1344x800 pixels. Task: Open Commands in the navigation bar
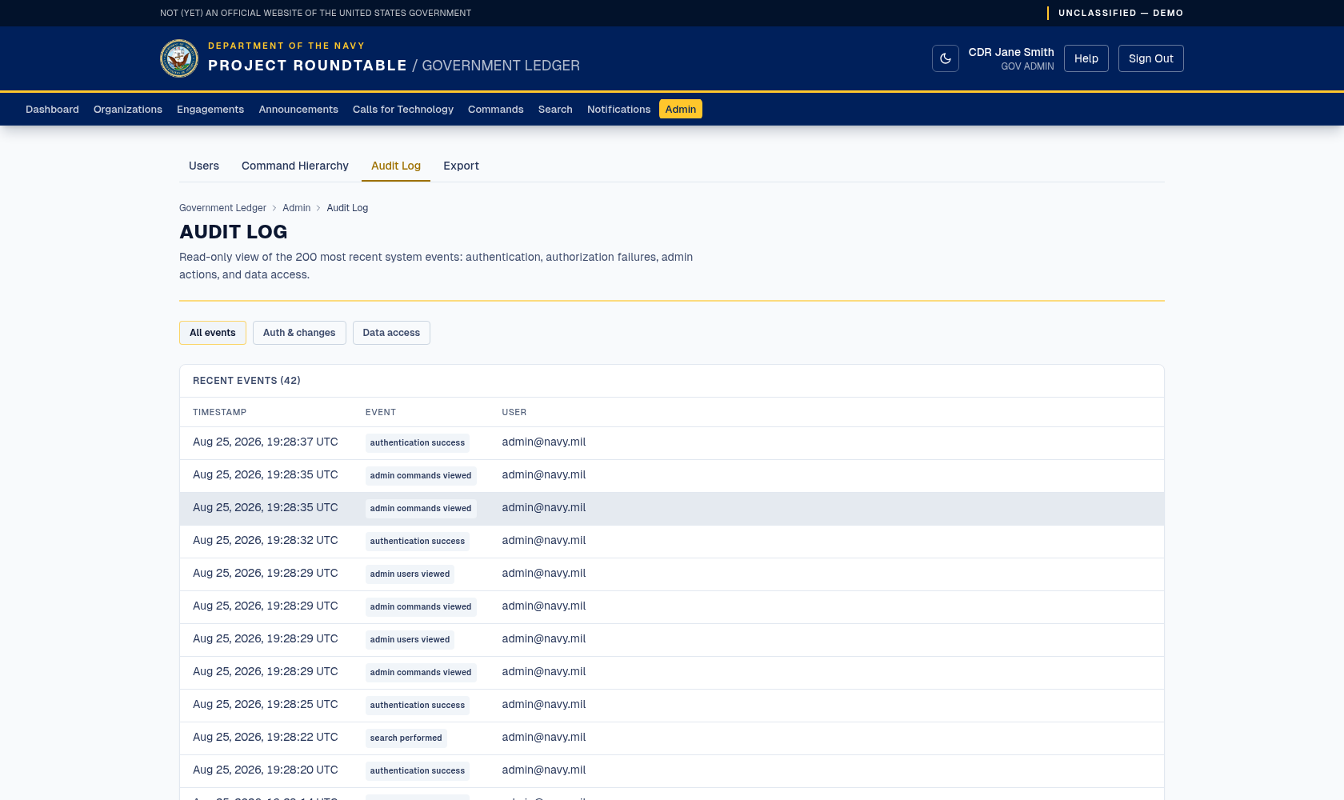pos(496,109)
